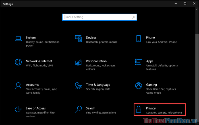Screen dimensions: 199x125
Task: Select Time & Language title
Action: click(x=98, y=85)
